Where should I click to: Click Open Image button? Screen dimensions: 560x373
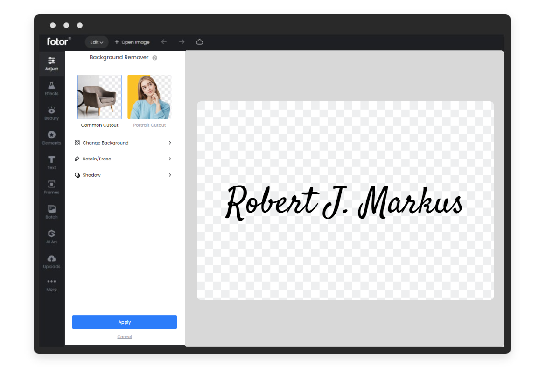click(132, 42)
